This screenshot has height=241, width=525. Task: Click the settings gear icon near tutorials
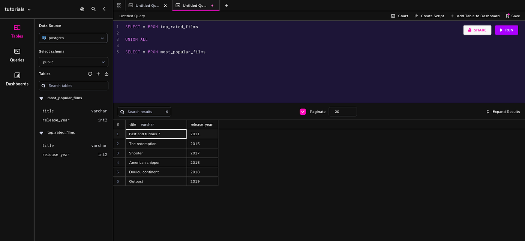[x=82, y=9]
